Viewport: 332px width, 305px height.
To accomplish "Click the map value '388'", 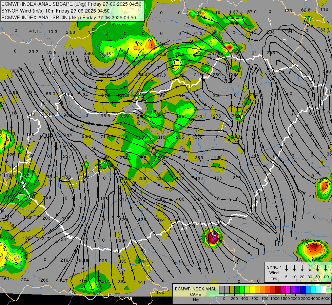I will (x=198, y=137).
